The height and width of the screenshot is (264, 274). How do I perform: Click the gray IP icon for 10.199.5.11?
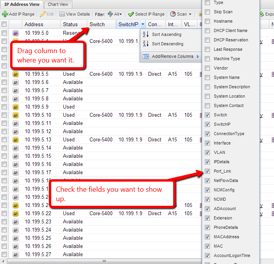[16, 123]
